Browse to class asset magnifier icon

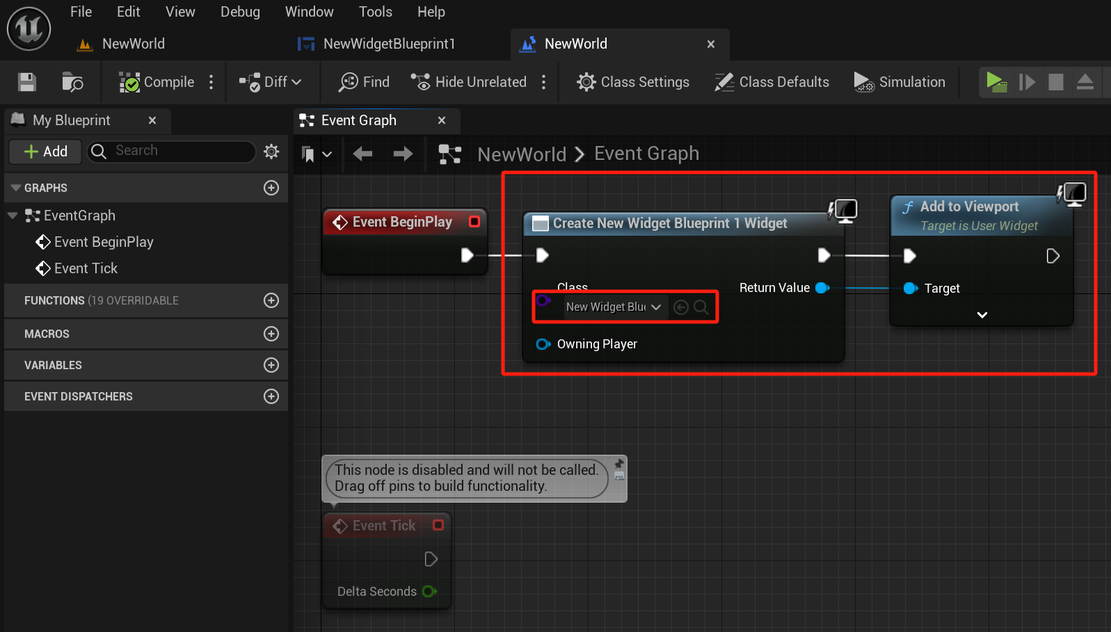[701, 307]
